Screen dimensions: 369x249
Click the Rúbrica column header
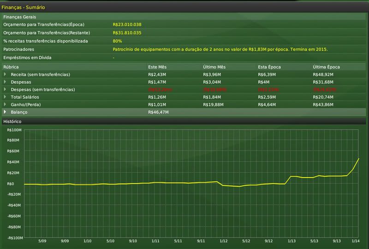pos(11,67)
